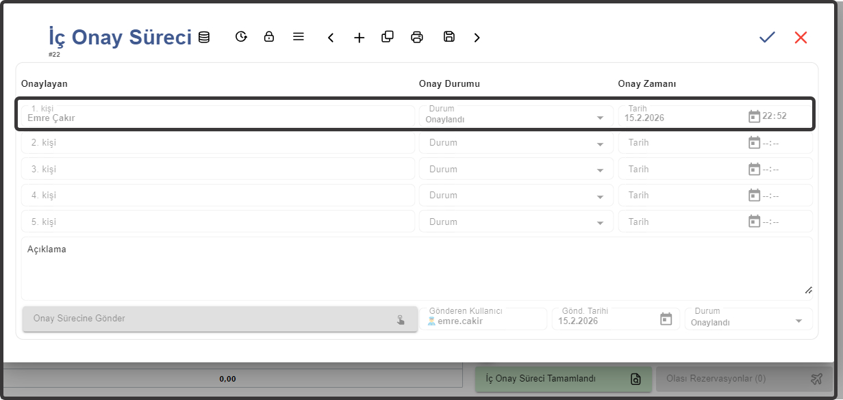Click the lock icon in toolbar
Image resolution: width=843 pixels, height=400 pixels.
point(269,37)
